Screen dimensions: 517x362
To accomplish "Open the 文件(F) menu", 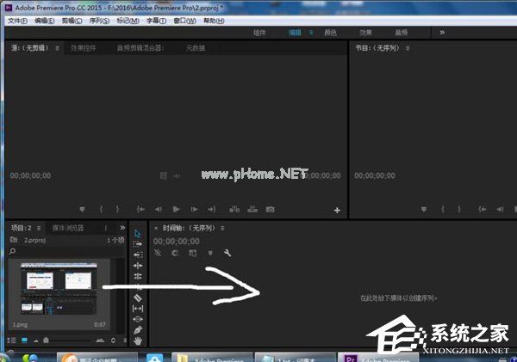I will [17, 21].
